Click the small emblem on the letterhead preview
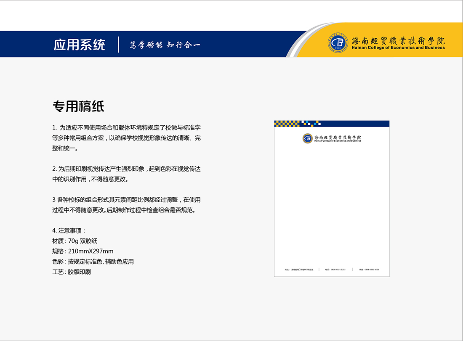The width and height of the screenshot is (463, 341). (x=308, y=138)
